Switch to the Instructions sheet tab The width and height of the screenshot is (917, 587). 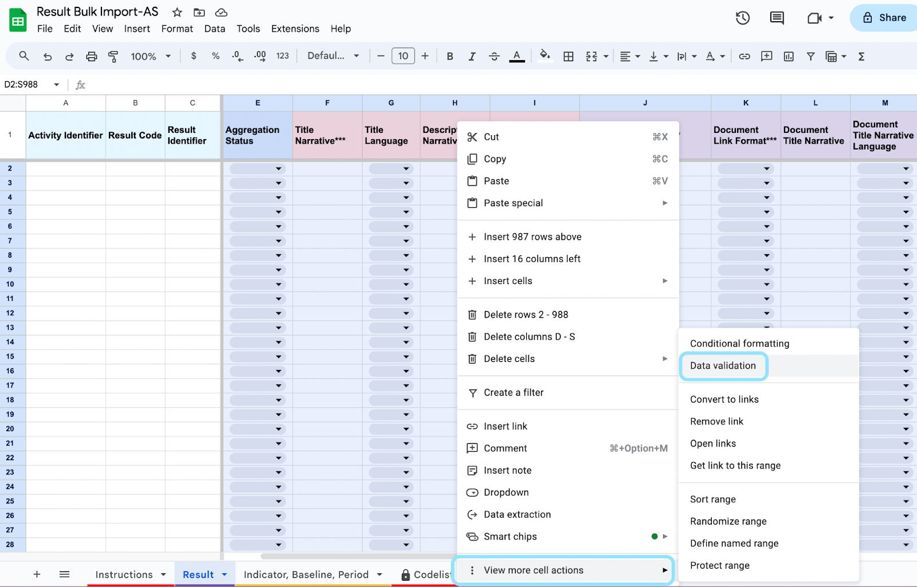[x=124, y=574]
